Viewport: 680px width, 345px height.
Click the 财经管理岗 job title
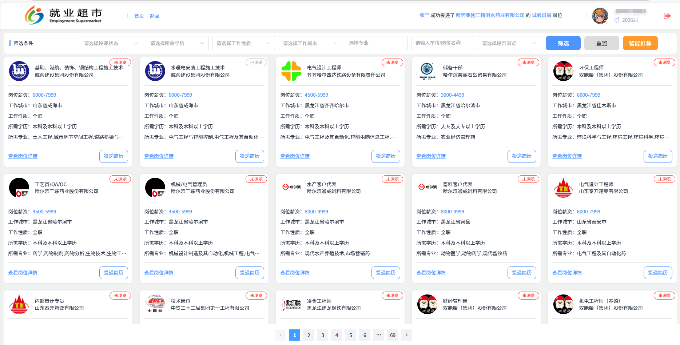tap(455, 301)
